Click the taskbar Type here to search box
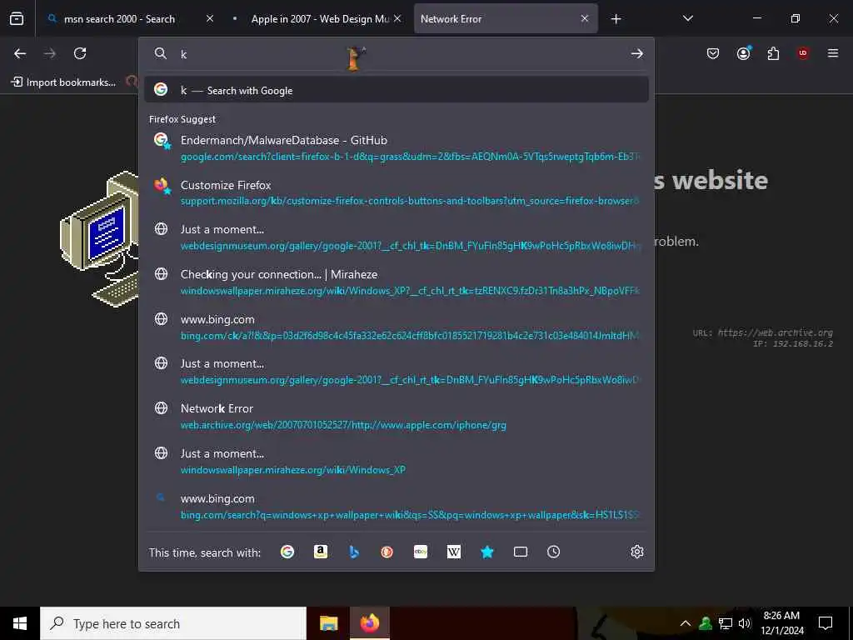This screenshot has height=640, width=853. pos(173,623)
